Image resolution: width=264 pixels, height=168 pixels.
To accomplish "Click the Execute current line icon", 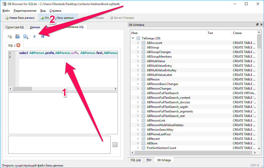I will point(43,37).
